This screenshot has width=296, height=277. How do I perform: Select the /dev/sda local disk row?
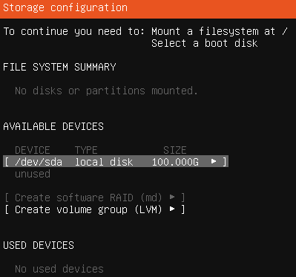pyautogui.click(x=116, y=162)
